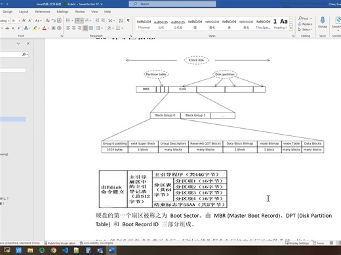Screen dimensions: 341x255
Task: Click the title bar Search box
Action: tap(172, 4)
